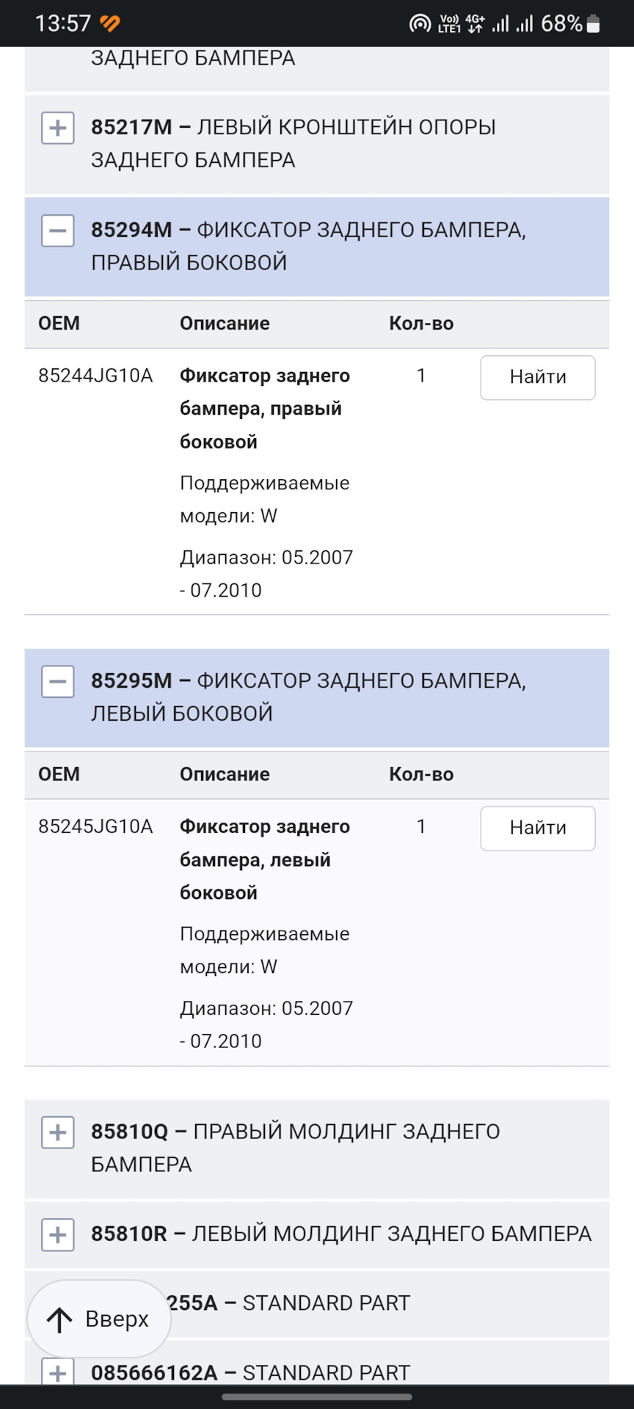634x1409 pixels.
Task: Tap the OEM number 85244JG10A
Action: [95, 376]
